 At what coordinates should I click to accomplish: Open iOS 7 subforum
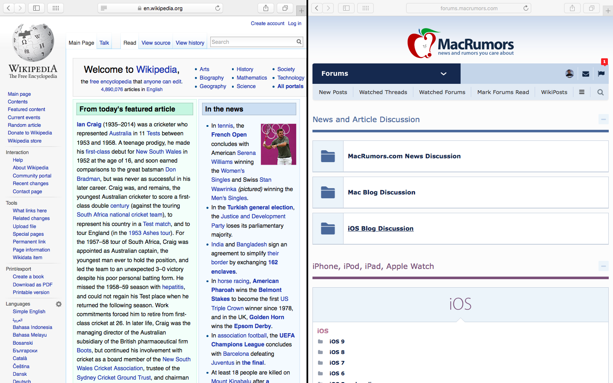point(337,363)
